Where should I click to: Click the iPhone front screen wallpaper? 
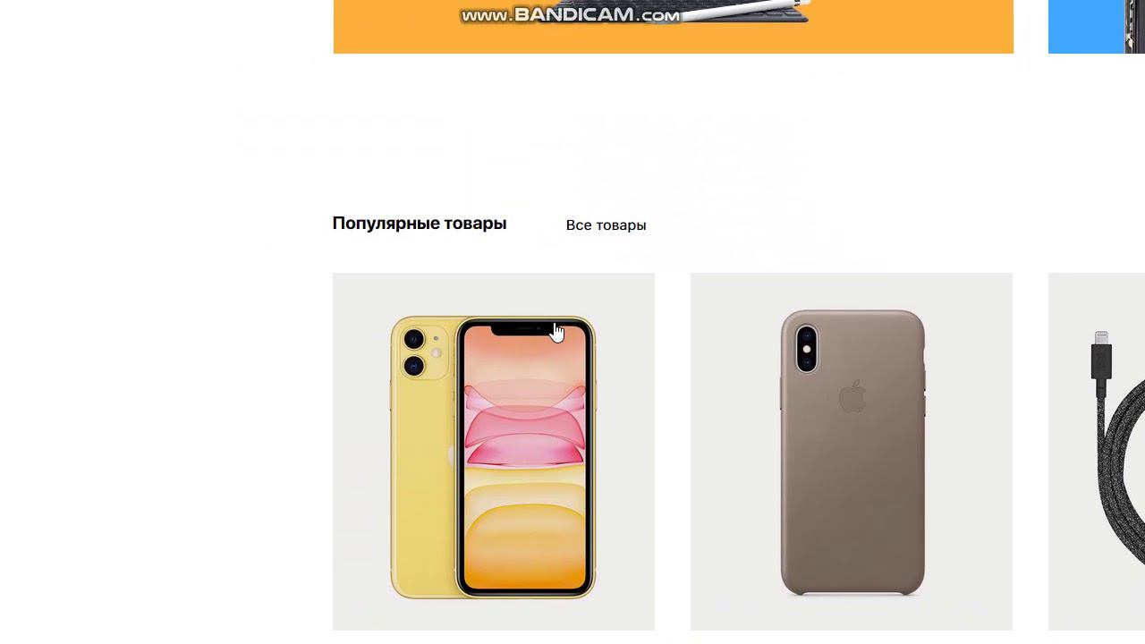pos(525,456)
